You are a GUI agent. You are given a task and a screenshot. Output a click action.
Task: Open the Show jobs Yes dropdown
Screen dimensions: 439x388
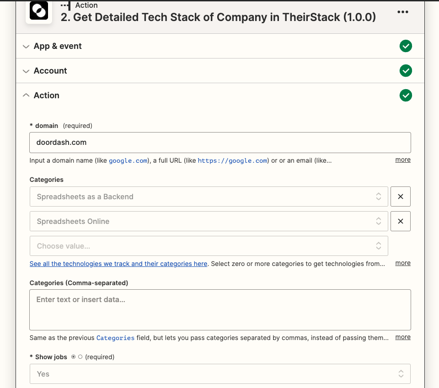pos(219,374)
